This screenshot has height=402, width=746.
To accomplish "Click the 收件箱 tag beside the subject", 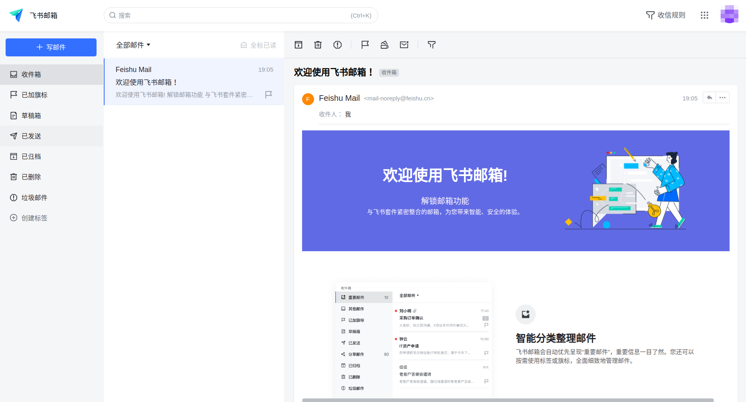I will click(x=389, y=72).
